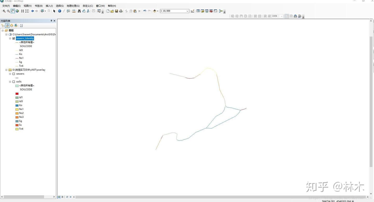The image size is (374, 202).
Task: Open the 编辑(E) menu
Action: tap(17, 6)
